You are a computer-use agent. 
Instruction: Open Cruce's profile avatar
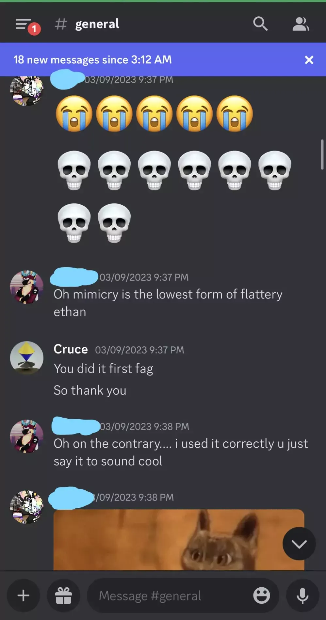click(x=27, y=358)
